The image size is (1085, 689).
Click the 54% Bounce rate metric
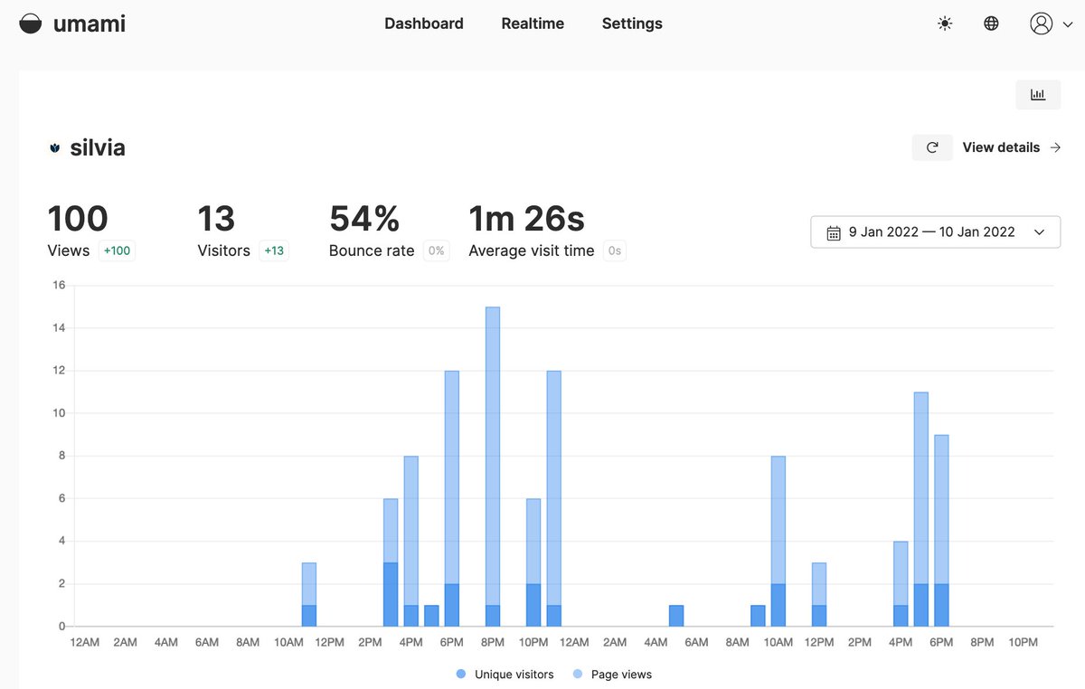[364, 220]
